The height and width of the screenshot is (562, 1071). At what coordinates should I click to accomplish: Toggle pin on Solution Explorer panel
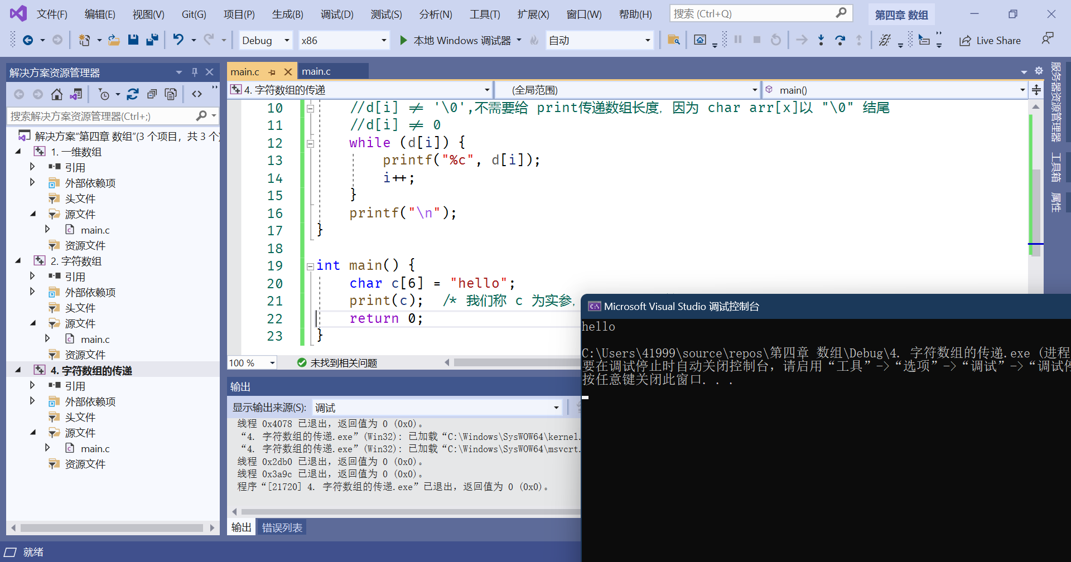pos(195,72)
